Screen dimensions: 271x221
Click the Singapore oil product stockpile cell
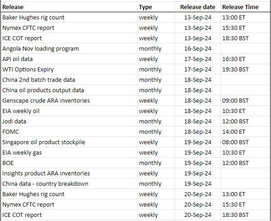pos(69,142)
